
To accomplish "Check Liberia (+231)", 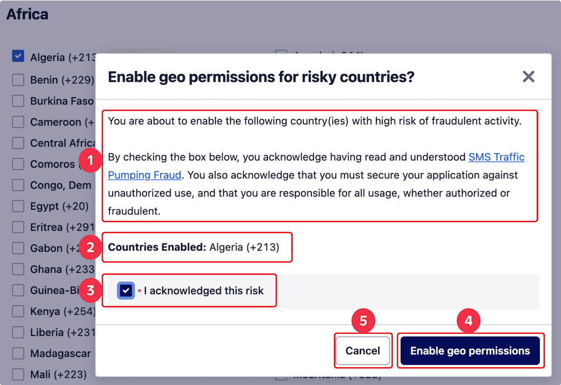I will click(17, 332).
